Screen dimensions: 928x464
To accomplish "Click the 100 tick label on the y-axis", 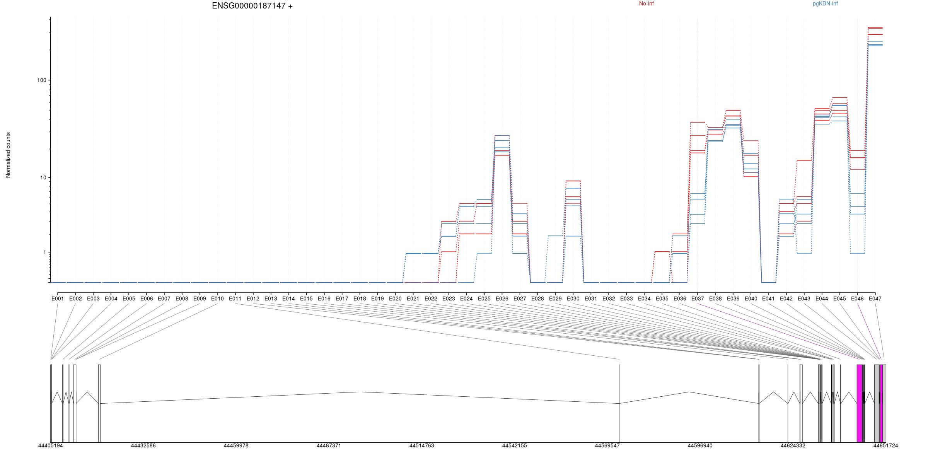I will tap(41, 80).
